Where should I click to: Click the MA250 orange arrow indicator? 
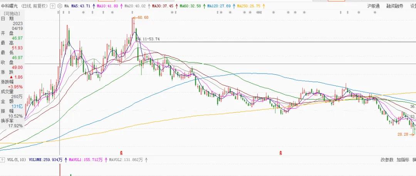tap(263, 7)
